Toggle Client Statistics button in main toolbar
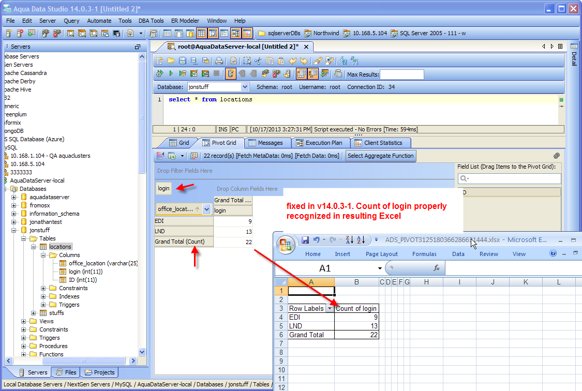 (247, 34)
